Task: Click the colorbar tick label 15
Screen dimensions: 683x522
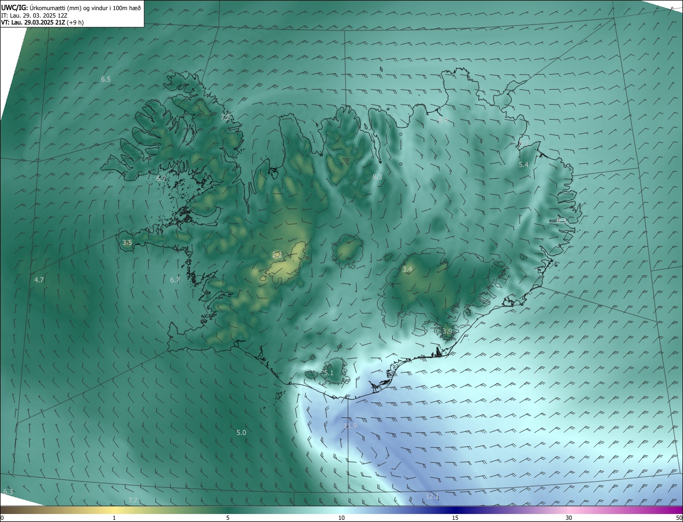Action: pyautogui.click(x=455, y=518)
